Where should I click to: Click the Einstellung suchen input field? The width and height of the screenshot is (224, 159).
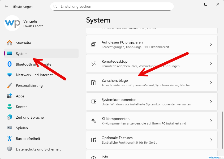pyautogui.click(x=111, y=6)
